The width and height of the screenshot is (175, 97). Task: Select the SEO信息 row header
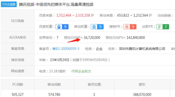click(18, 21)
